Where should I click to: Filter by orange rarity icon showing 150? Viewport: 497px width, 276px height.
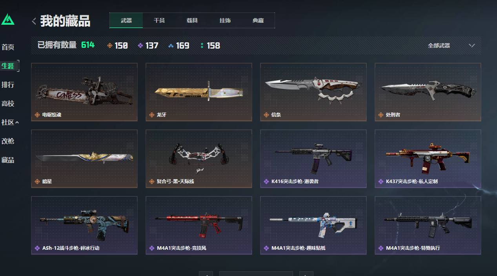click(x=110, y=45)
